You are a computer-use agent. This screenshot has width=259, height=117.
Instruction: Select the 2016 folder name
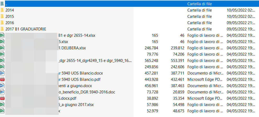(x=10, y=23)
